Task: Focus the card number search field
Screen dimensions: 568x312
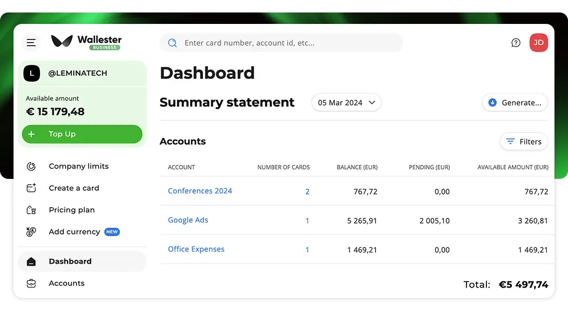Action: pyautogui.click(x=281, y=43)
